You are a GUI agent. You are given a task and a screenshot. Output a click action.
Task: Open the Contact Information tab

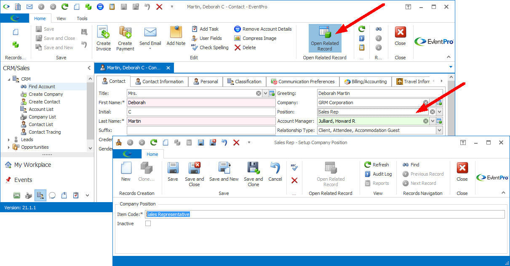(159, 82)
